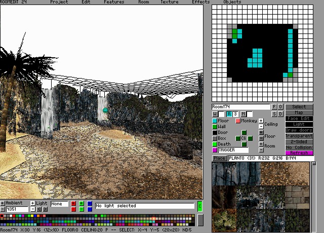Increase Ambient with plus button
Screen dimensions: 324x233
[3, 203]
